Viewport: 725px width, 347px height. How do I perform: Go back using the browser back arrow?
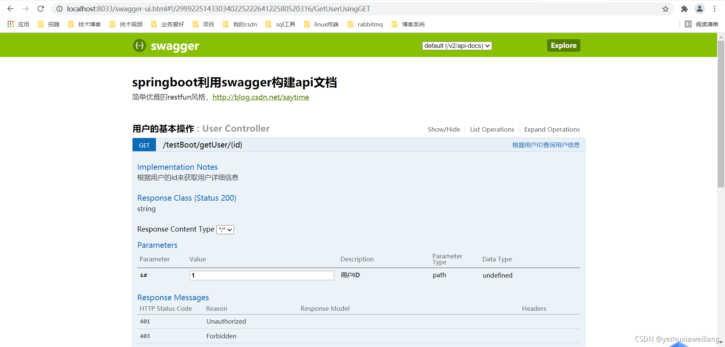[10, 9]
